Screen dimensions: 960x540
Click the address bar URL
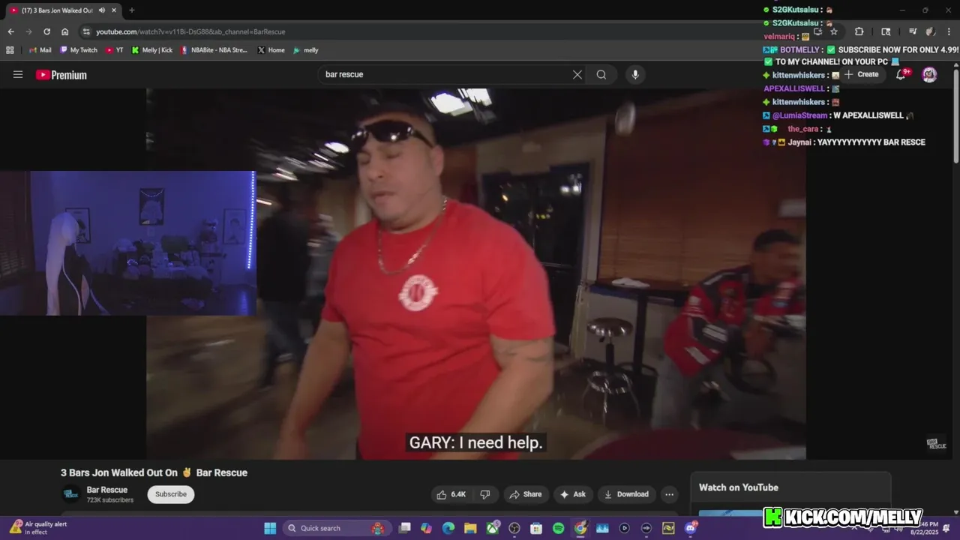click(x=190, y=31)
